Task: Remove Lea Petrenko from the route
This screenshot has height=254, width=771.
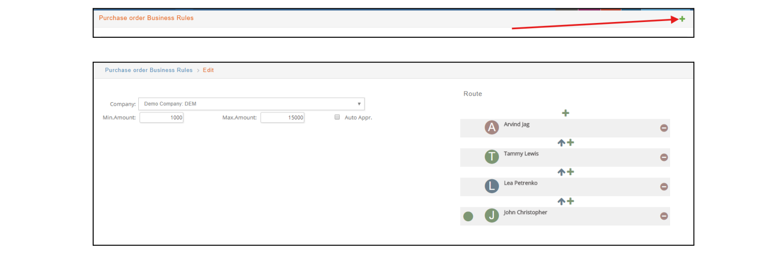Action: pos(664,187)
